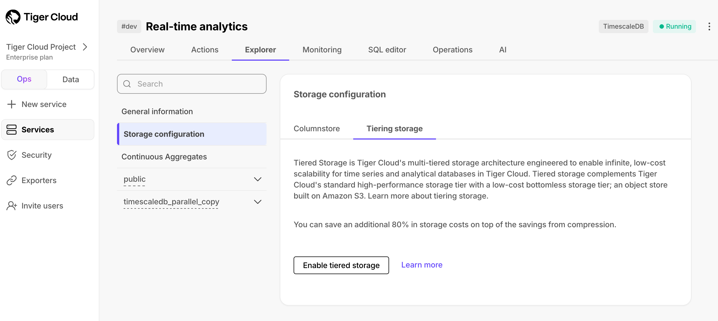718x321 pixels.
Task: Click the Tiger Cloud brand wordmark
Action: [x=51, y=17]
